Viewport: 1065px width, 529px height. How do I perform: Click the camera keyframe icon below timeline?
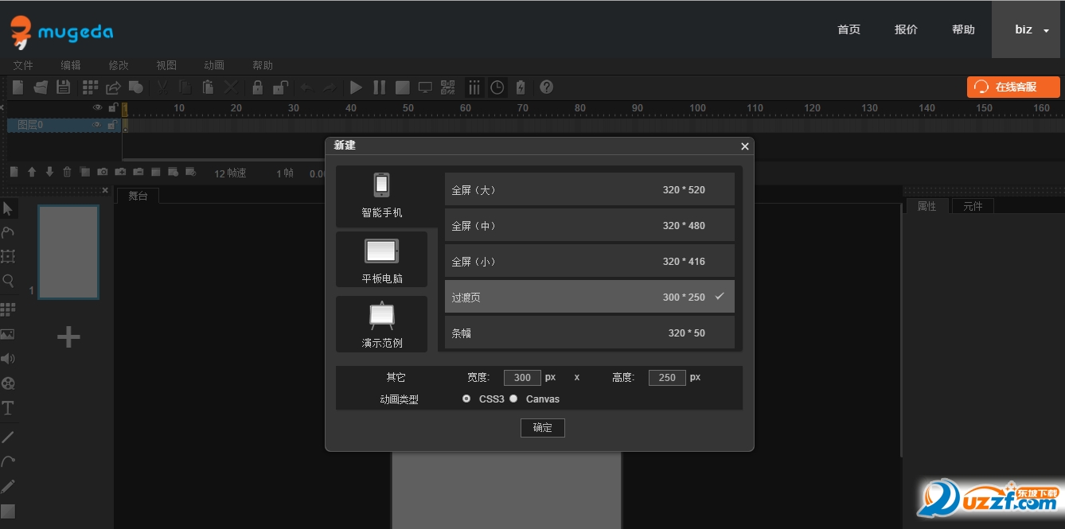[x=103, y=172]
